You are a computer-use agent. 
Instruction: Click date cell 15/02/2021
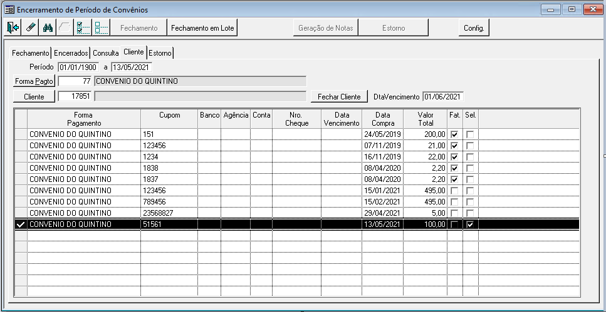383,202
